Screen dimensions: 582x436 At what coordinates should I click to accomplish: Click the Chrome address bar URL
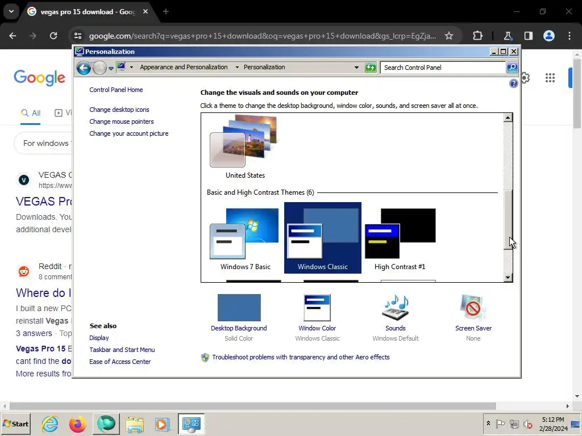[x=263, y=36]
